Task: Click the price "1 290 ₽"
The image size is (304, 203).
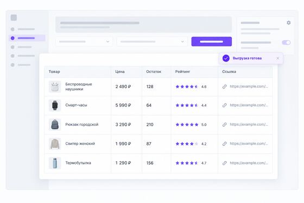Action: 123,163
